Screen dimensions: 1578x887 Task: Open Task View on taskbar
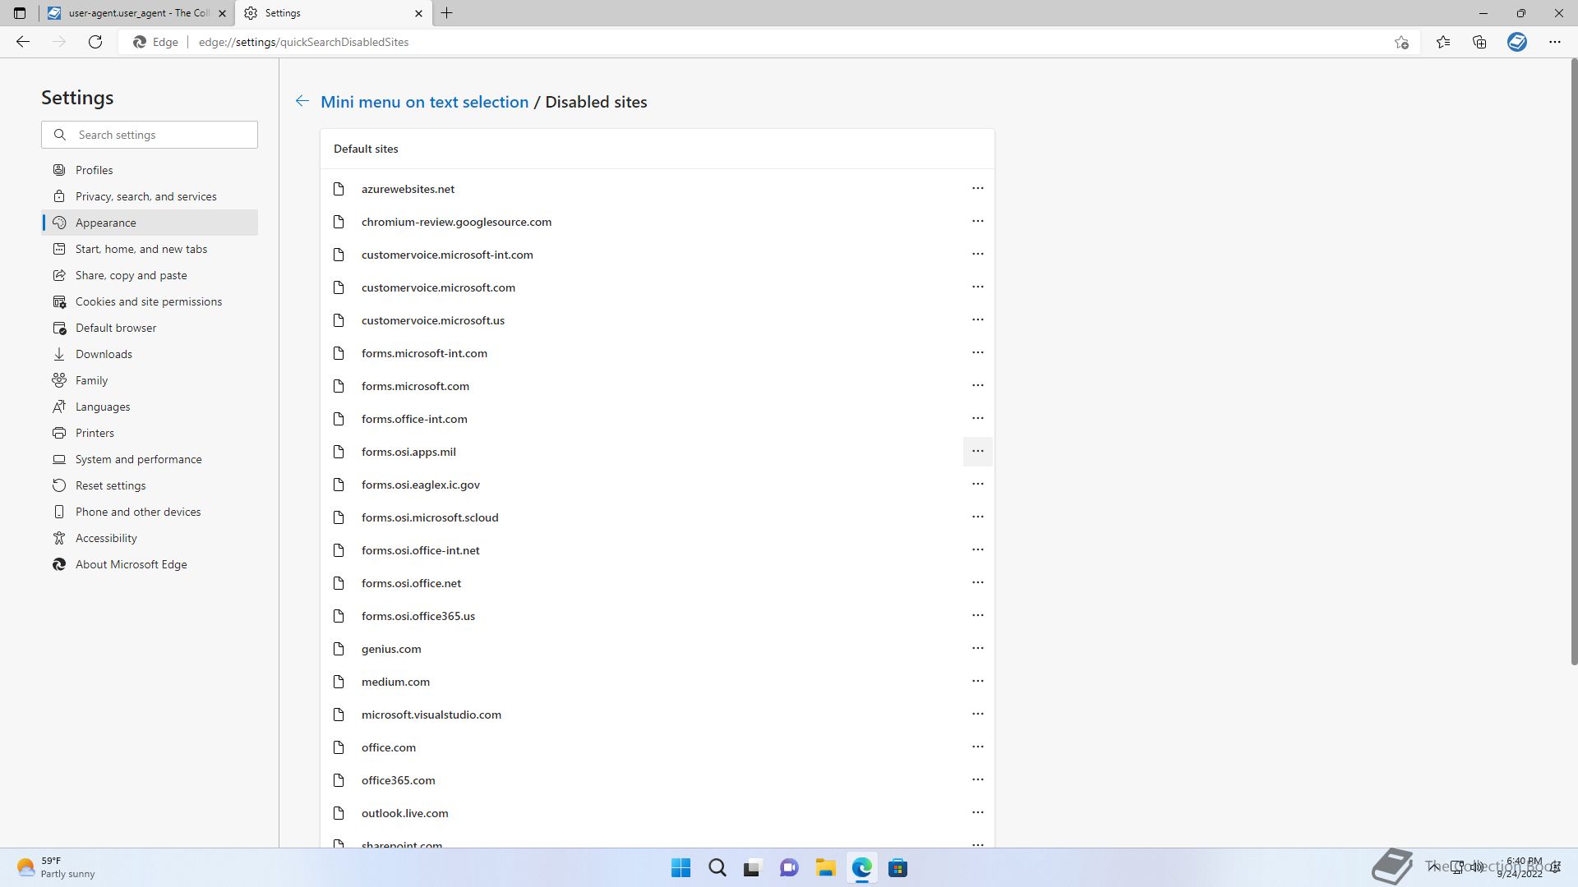[x=753, y=868]
